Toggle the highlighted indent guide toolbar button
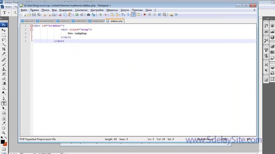The image size is (275, 154). pyautogui.click(x=133, y=15)
